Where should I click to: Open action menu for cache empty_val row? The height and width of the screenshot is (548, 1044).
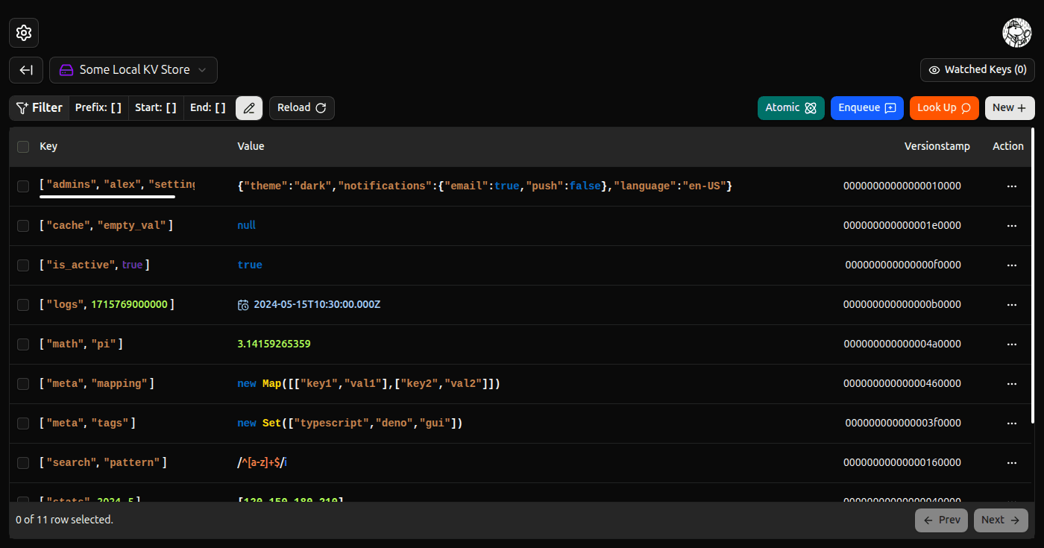[1012, 226]
